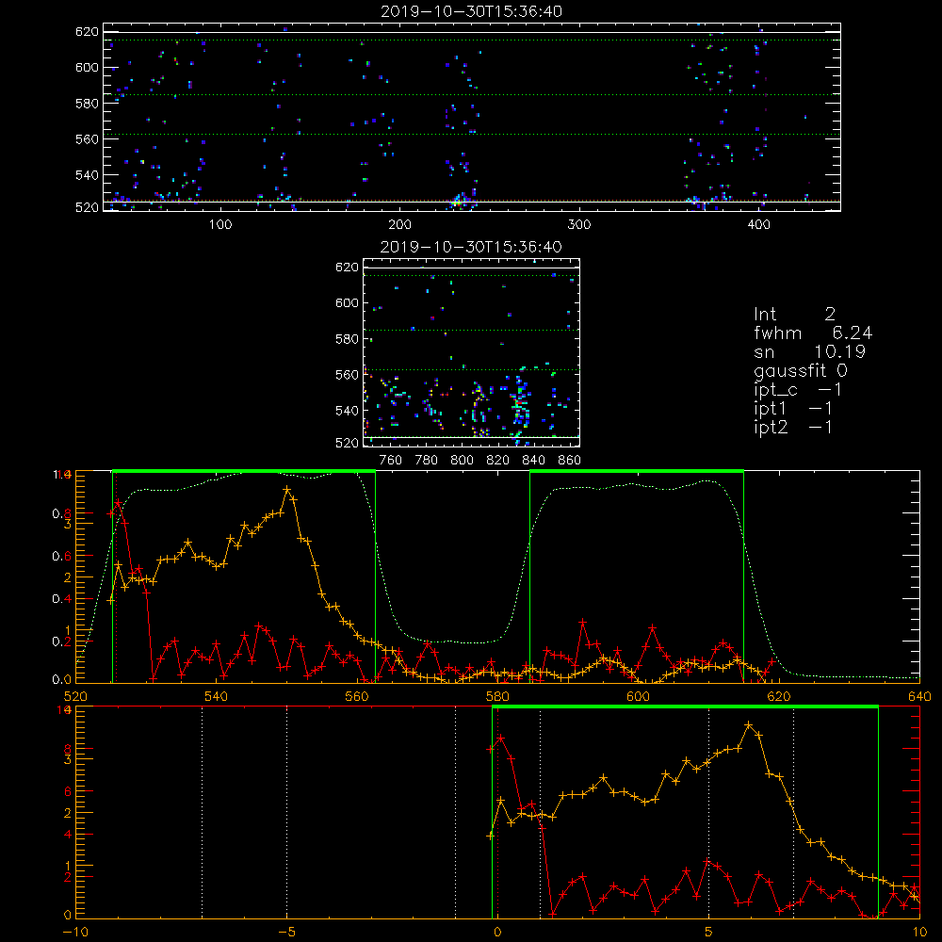Image resolution: width=942 pixels, height=942 pixels.
Task: Click the dotted vertical marker at -5 in bottom plot
Action: (x=286, y=812)
